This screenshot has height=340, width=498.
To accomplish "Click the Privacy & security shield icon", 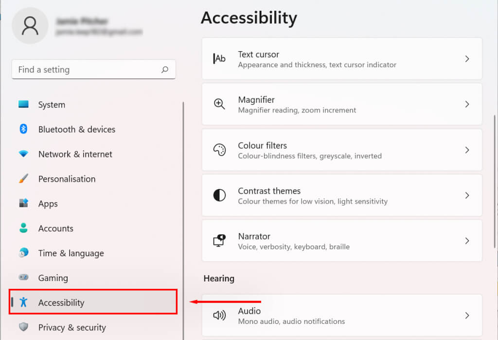I will click(23, 327).
